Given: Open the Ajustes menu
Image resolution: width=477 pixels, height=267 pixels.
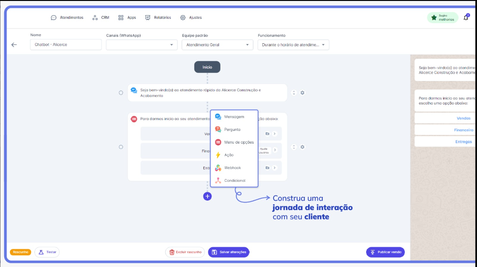Looking at the screenshot, I should (x=191, y=17).
